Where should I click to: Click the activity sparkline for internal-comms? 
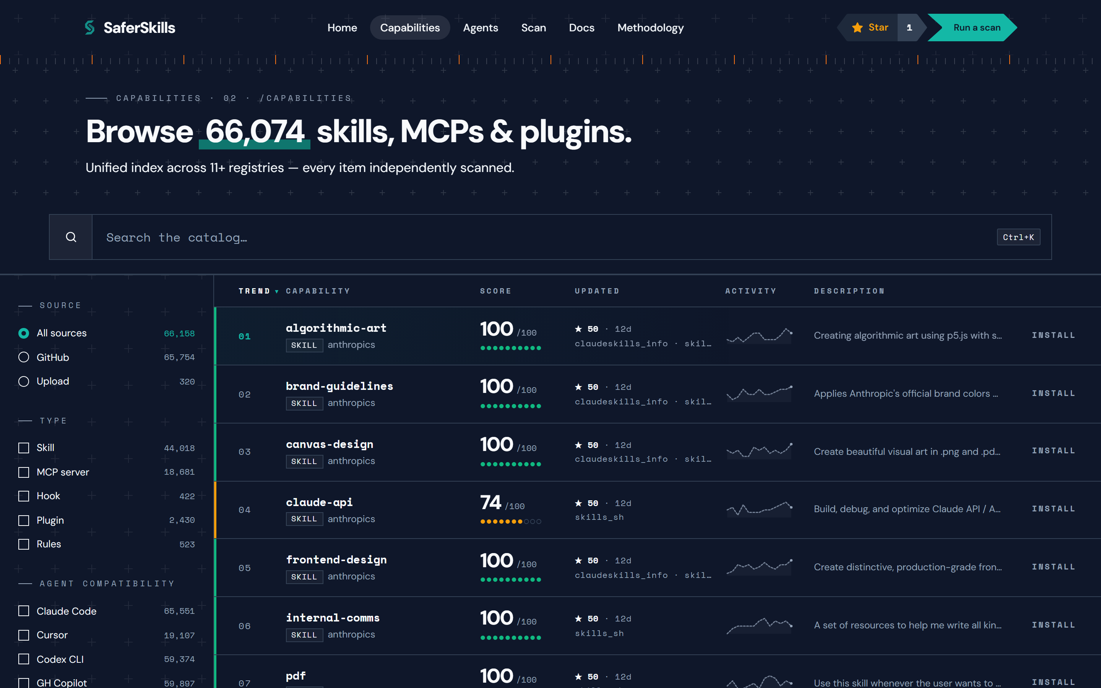coord(759,625)
